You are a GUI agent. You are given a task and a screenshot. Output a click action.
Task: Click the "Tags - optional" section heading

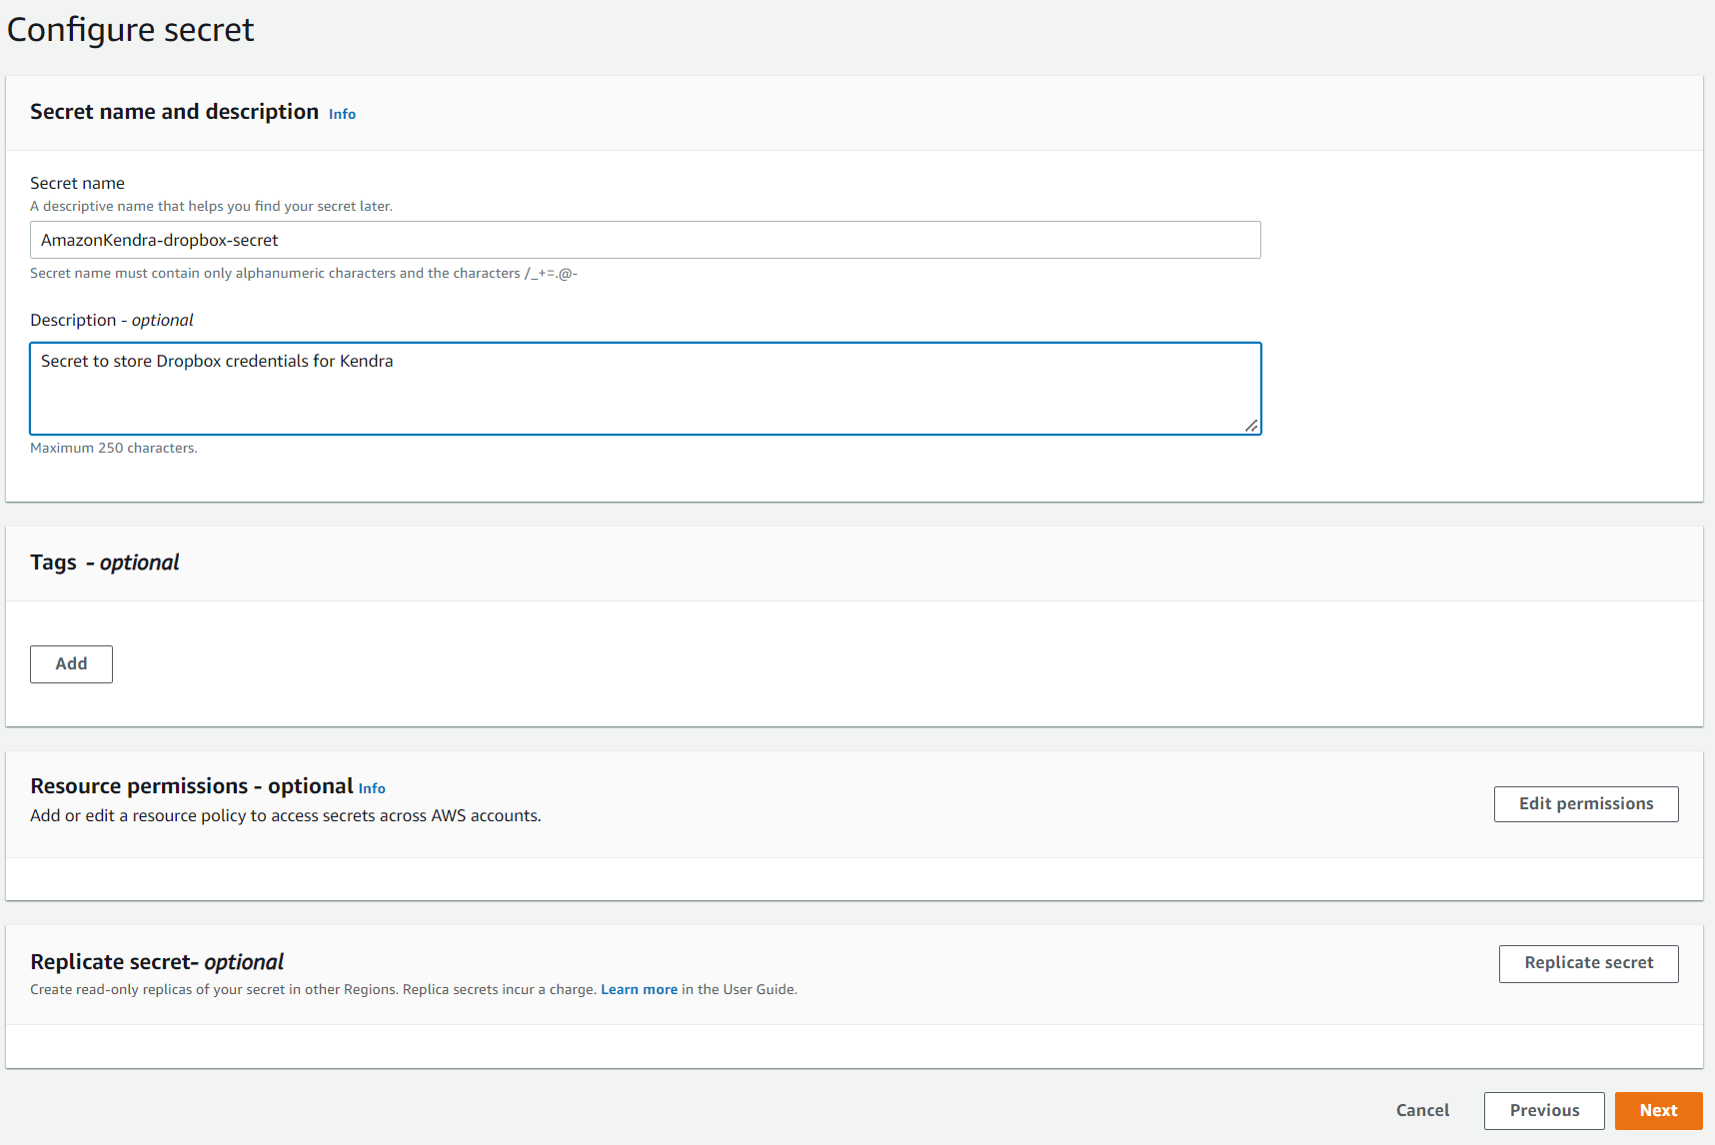click(x=105, y=563)
